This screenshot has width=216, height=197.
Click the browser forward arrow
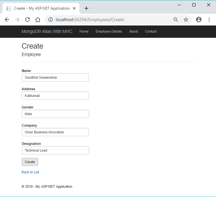pos(17,20)
